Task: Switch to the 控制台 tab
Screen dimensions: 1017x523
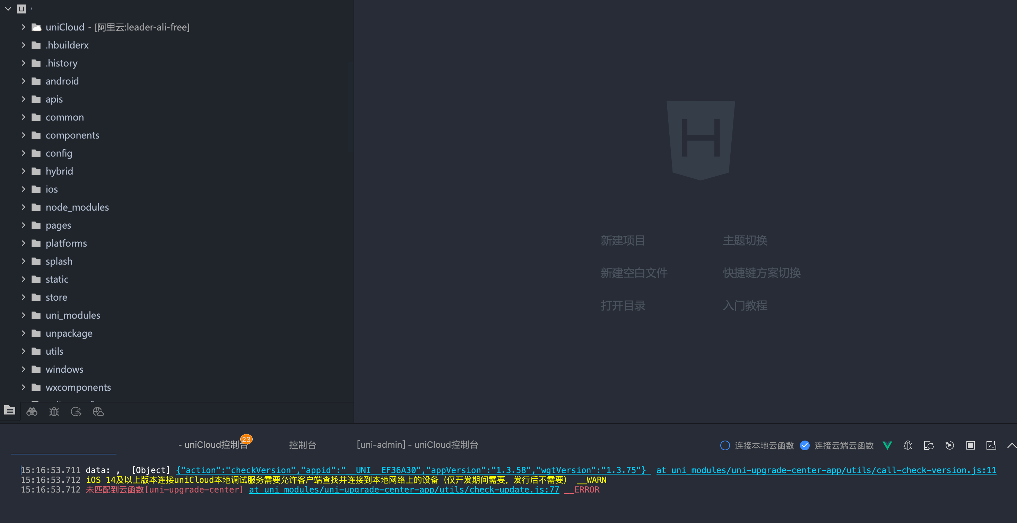Action: [303, 445]
